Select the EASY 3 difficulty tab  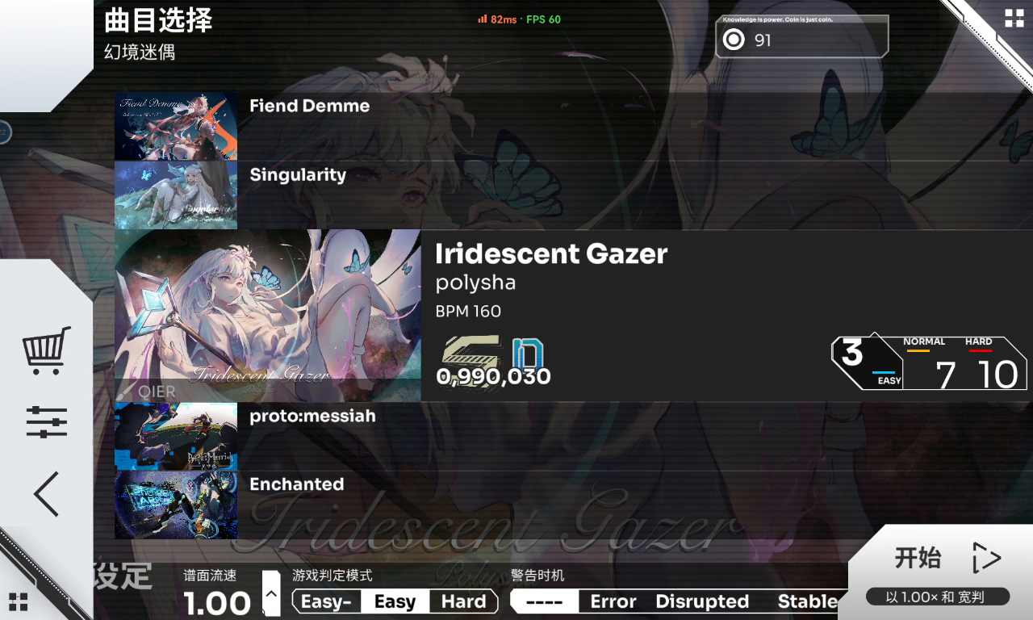868,363
